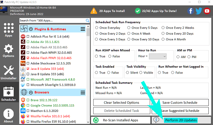Open the Apps section in sidebar
This screenshot has width=213, height=125.
point(9,30)
